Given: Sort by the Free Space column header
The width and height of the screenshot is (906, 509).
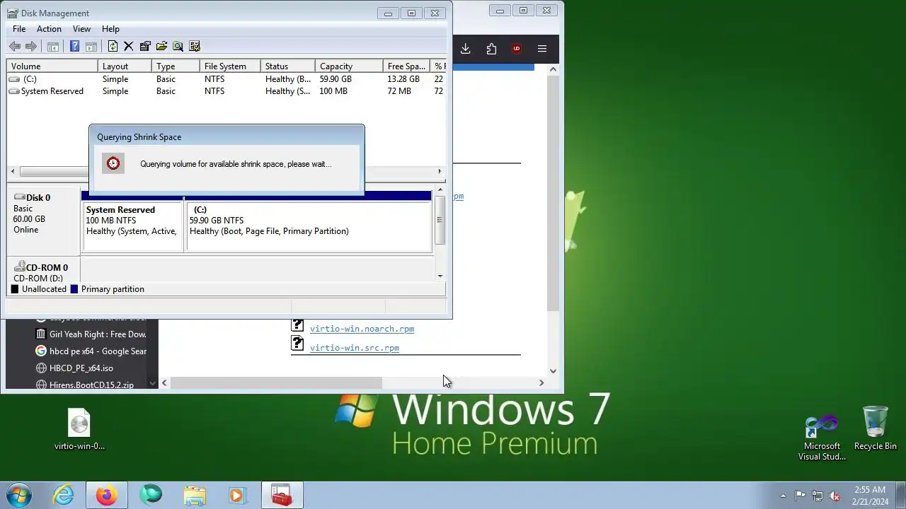Looking at the screenshot, I should (x=406, y=66).
